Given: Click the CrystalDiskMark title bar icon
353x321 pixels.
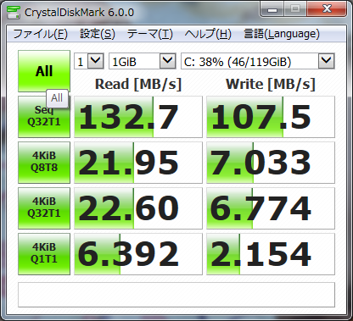Looking at the screenshot, I should pyautogui.click(x=14, y=13).
